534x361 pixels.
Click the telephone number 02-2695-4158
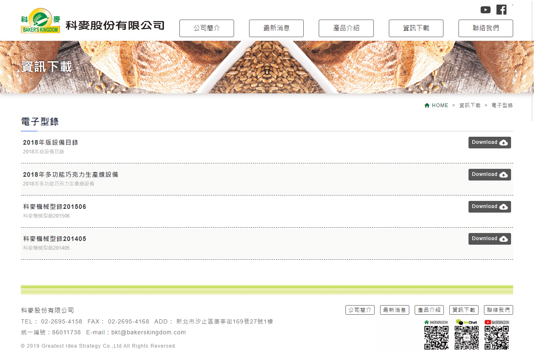62,322
